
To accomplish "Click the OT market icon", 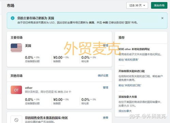I will (16, 90).
